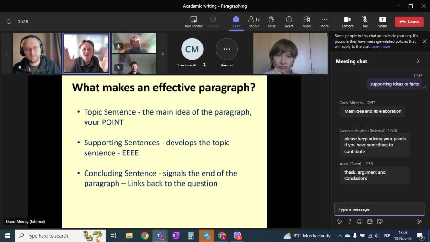Viewport: 430px width, 242px height.
Task: Open the View layout options
Action: 307,22
